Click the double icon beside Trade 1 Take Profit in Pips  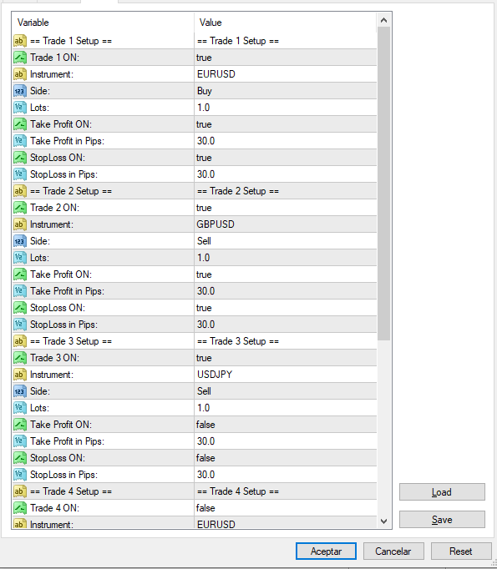coord(20,141)
